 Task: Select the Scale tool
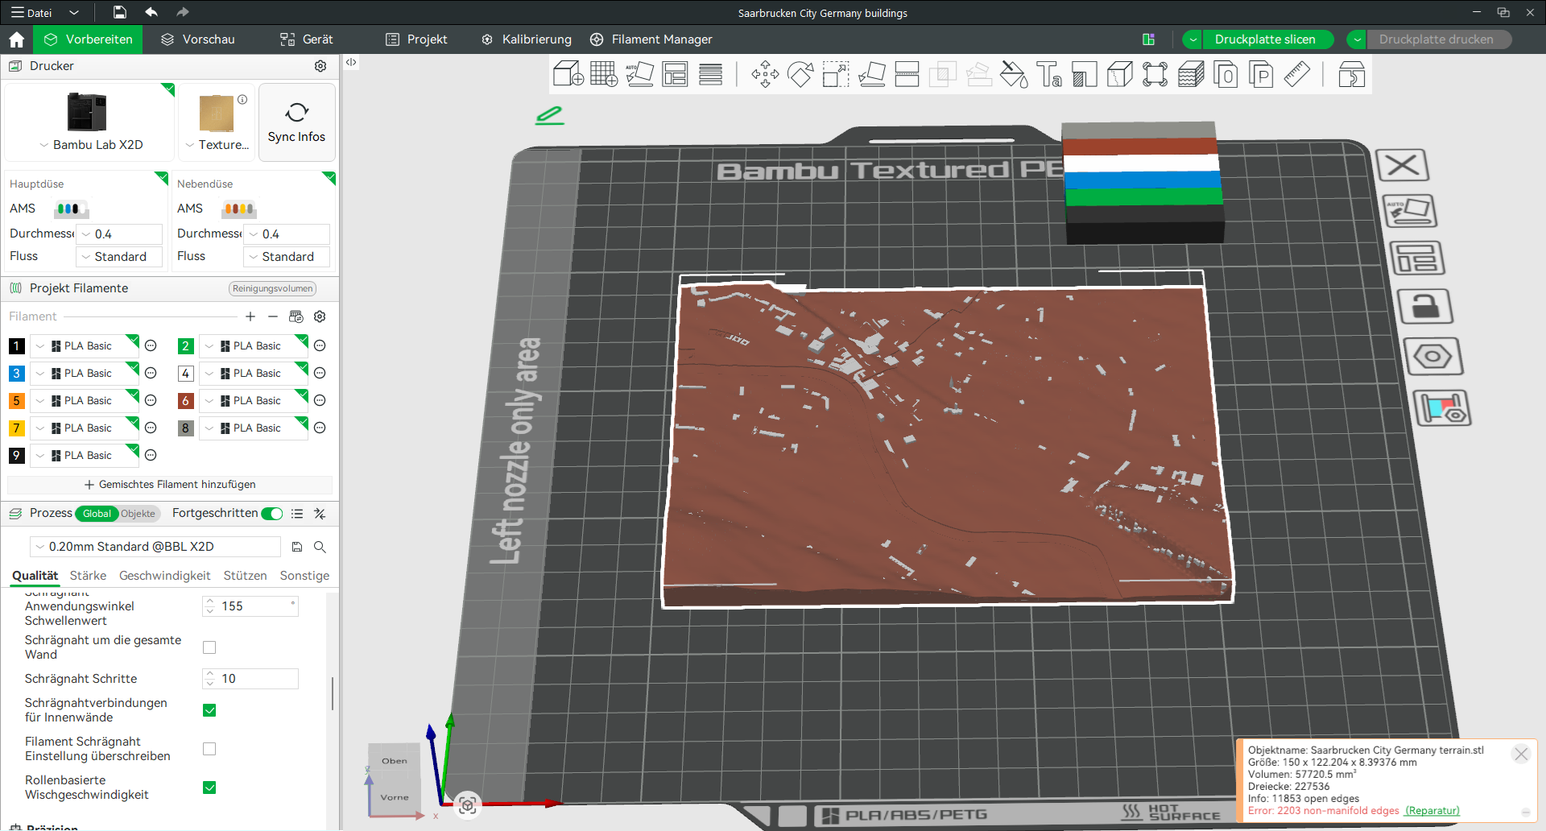pyautogui.click(x=836, y=74)
